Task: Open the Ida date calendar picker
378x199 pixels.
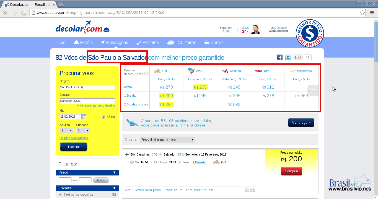Action: pos(84,117)
